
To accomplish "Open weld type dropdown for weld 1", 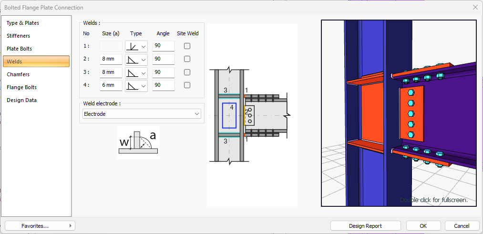I will tap(136, 46).
